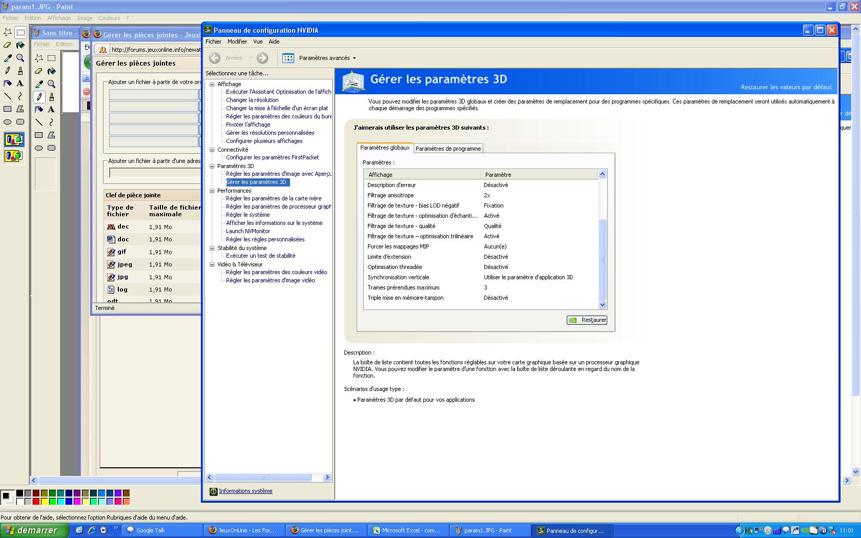Select the Eraser in Sans titre Paint window

(39, 71)
